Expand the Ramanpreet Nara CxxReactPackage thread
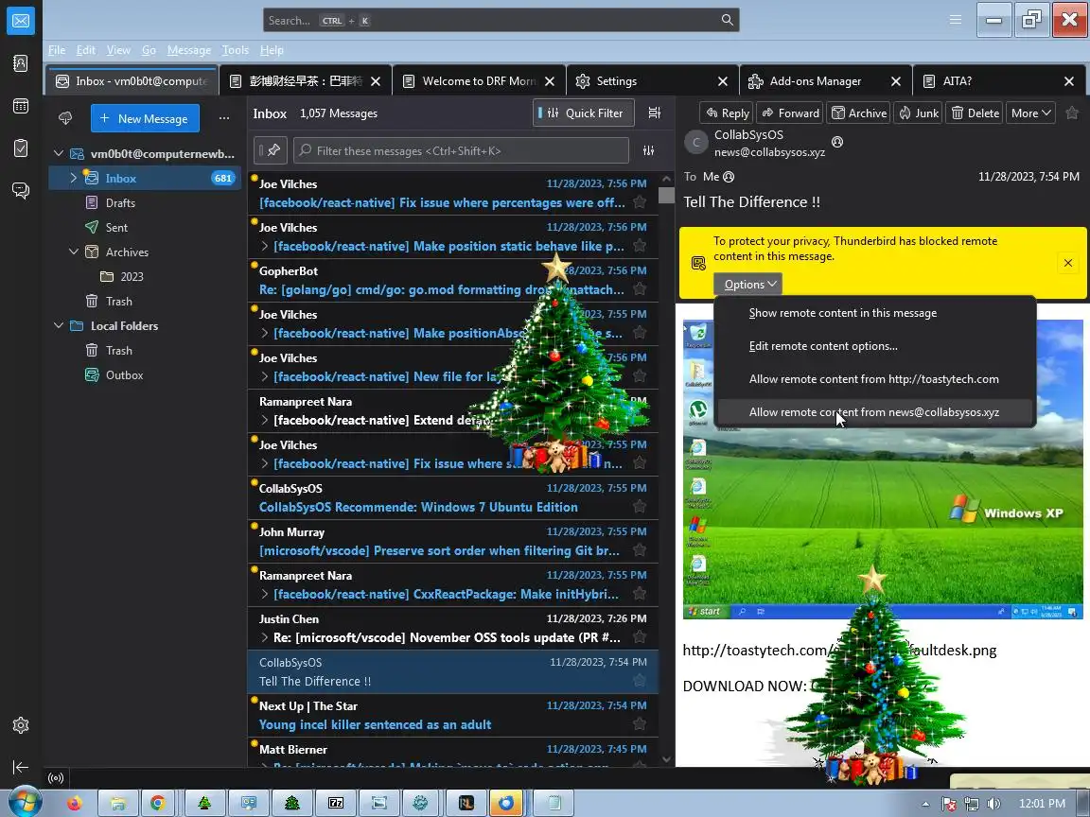 click(265, 594)
